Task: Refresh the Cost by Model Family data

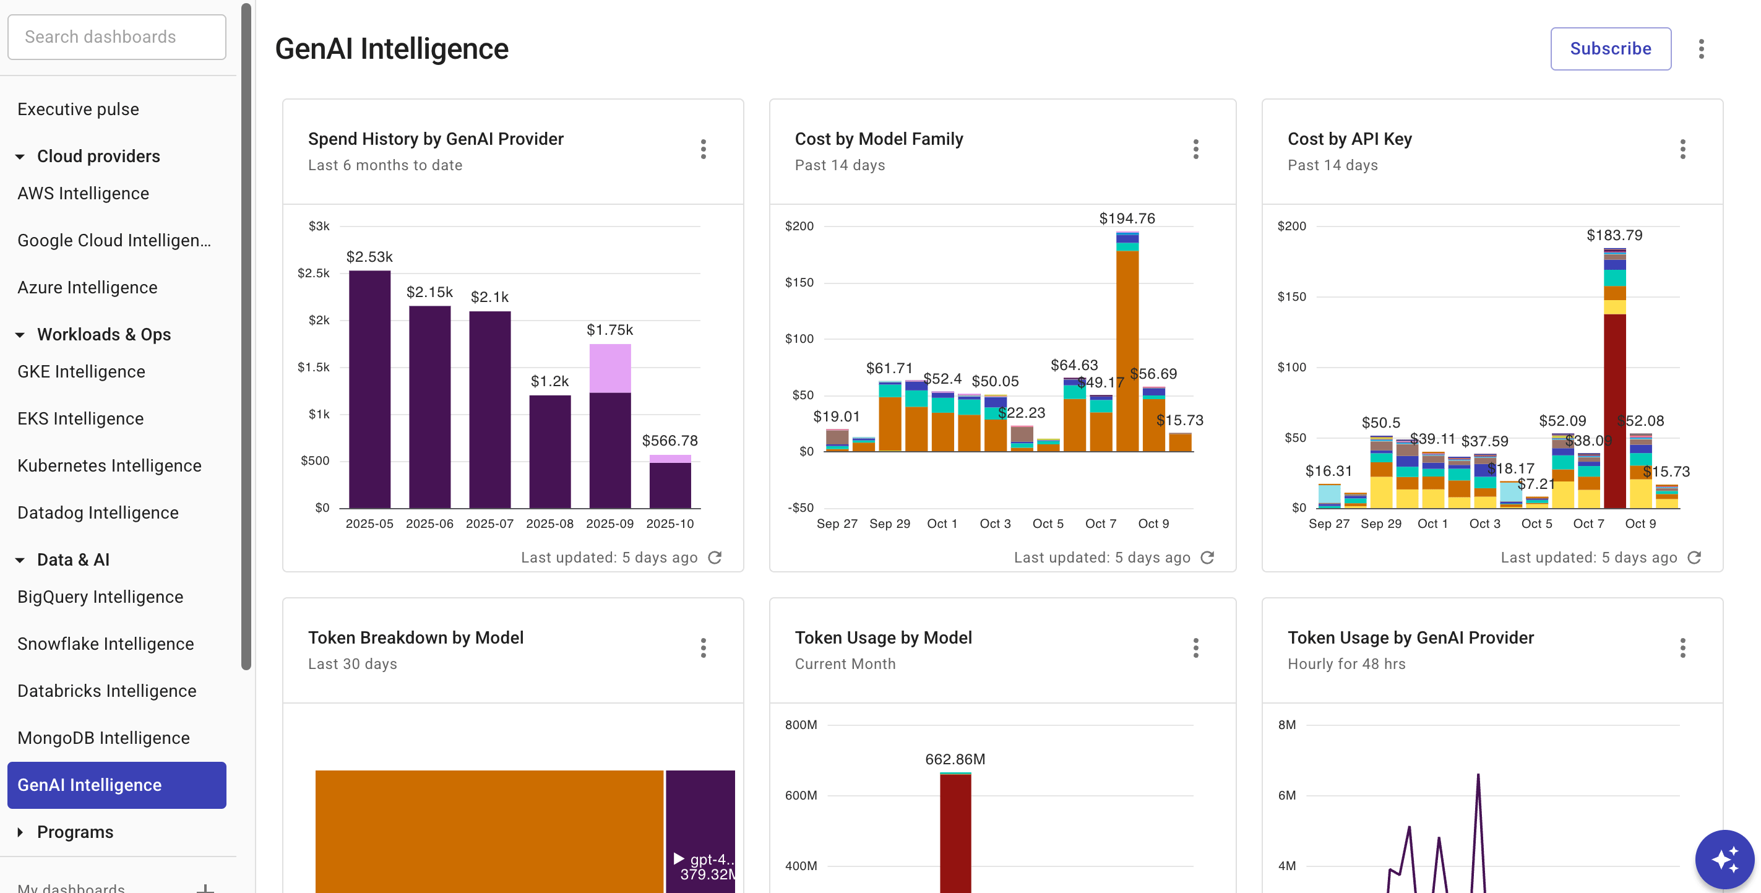Action: coord(1208,557)
